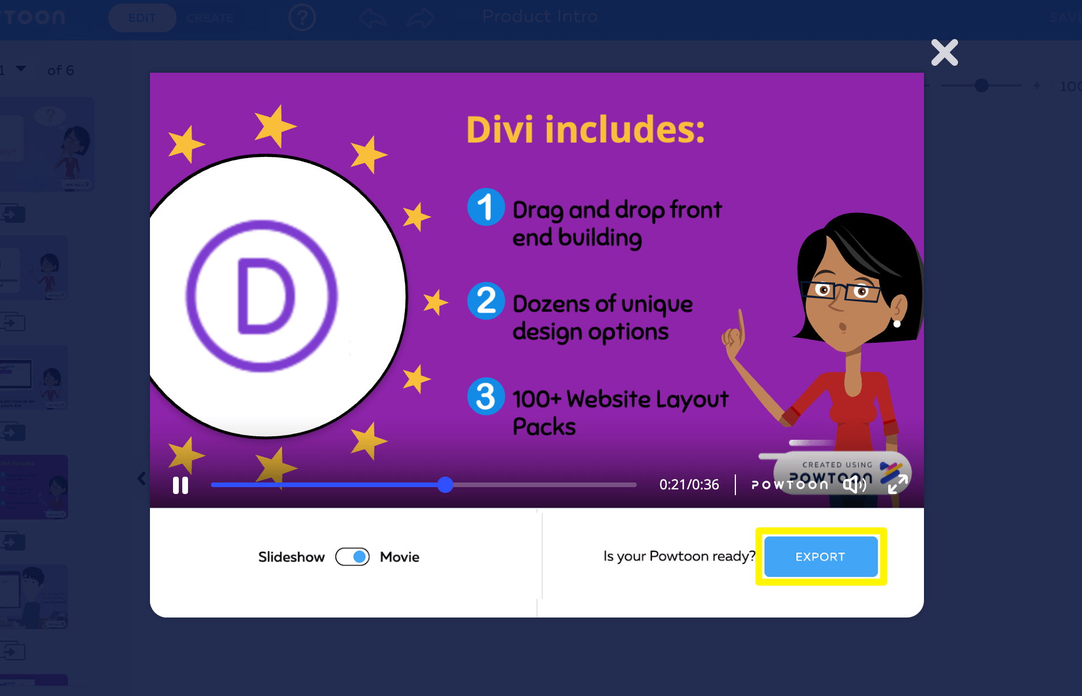This screenshot has width=1082, height=696.
Task: Pause the video preview playback
Action: click(x=181, y=485)
